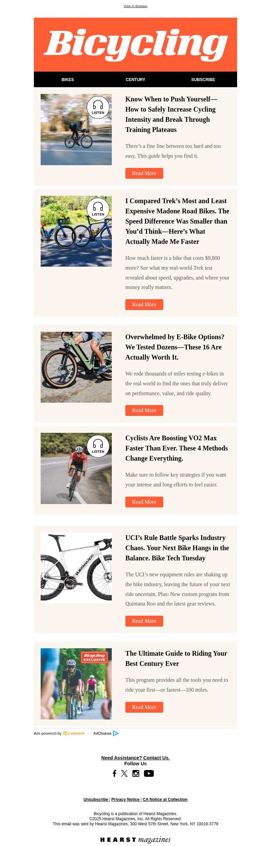The width and height of the screenshot is (271, 846).
Task: Click the Listen icon on VO2 Max image
Action: (x=98, y=446)
